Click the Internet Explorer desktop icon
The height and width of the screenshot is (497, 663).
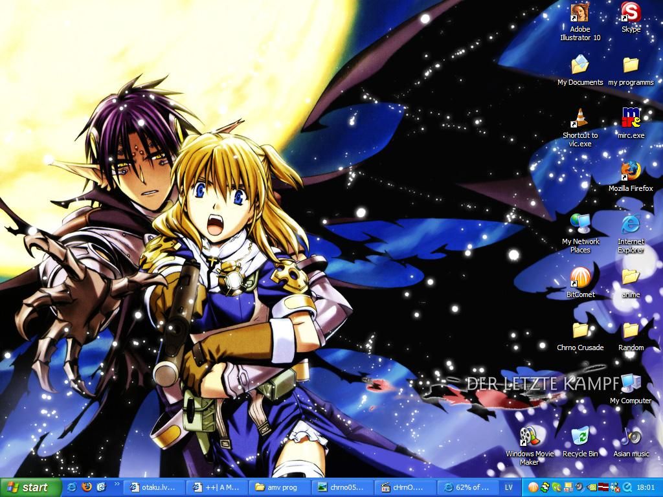click(631, 234)
